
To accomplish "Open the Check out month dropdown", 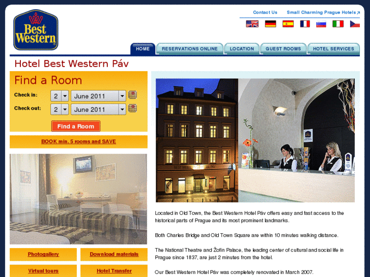I will [x=98, y=109].
